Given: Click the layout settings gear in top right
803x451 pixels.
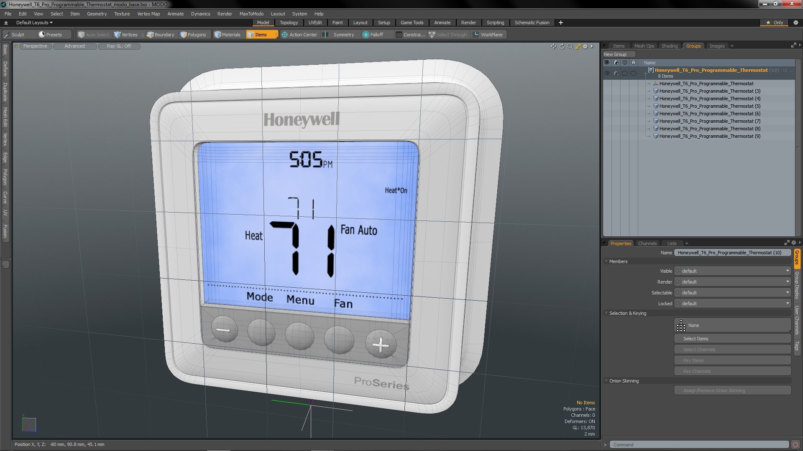Looking at the screenshot, I should 796,23.
